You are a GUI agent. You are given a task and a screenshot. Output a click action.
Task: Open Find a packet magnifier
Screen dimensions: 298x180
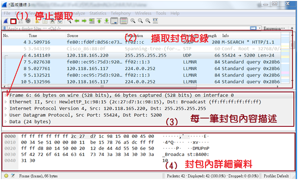click(69, 21)
